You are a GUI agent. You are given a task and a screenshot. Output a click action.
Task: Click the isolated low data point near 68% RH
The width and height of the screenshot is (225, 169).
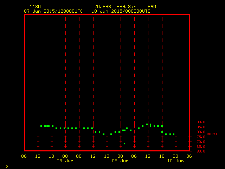pos(124,144)
